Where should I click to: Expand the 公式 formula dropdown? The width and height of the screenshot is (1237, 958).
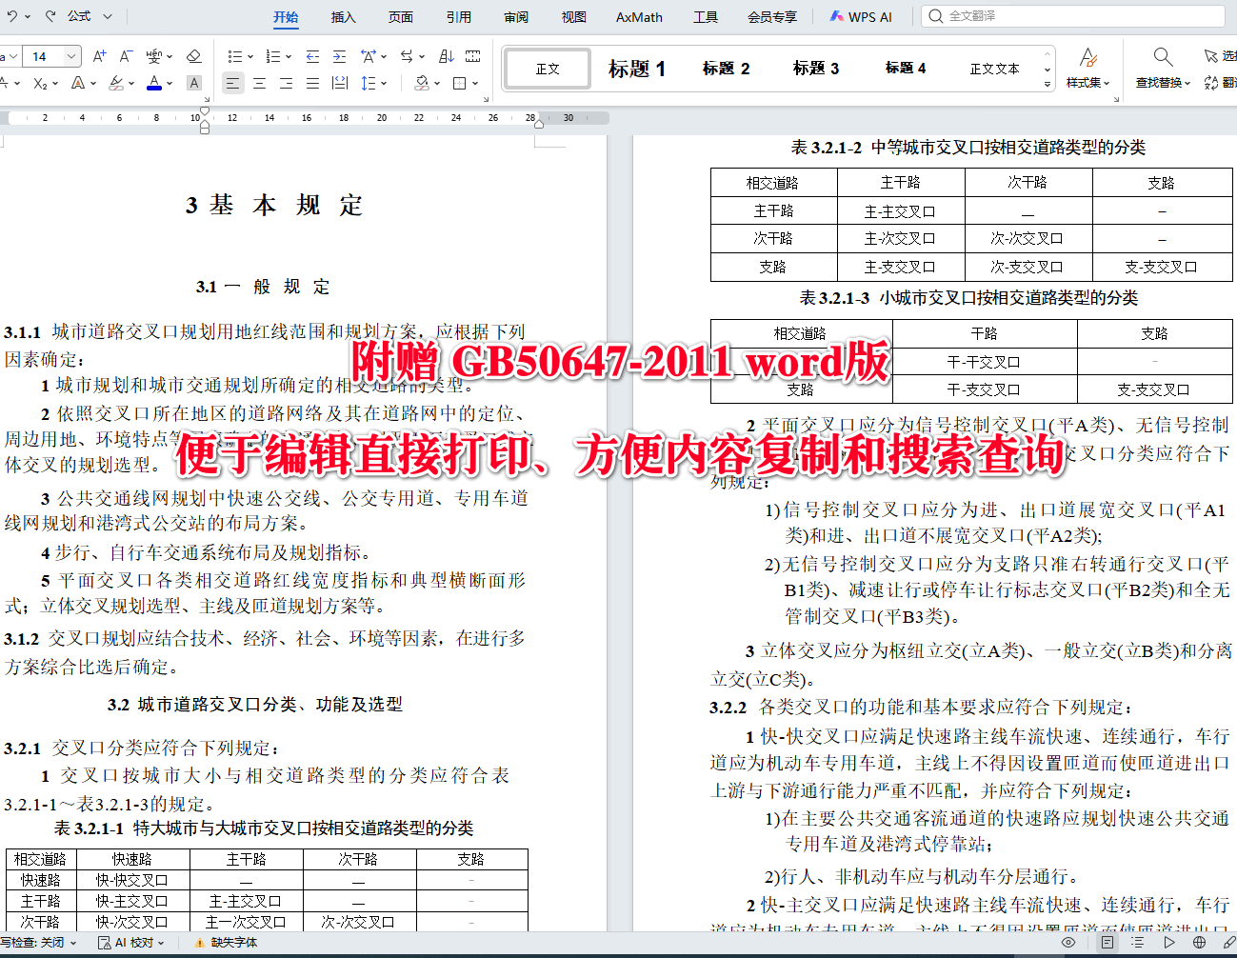[108, 15]
